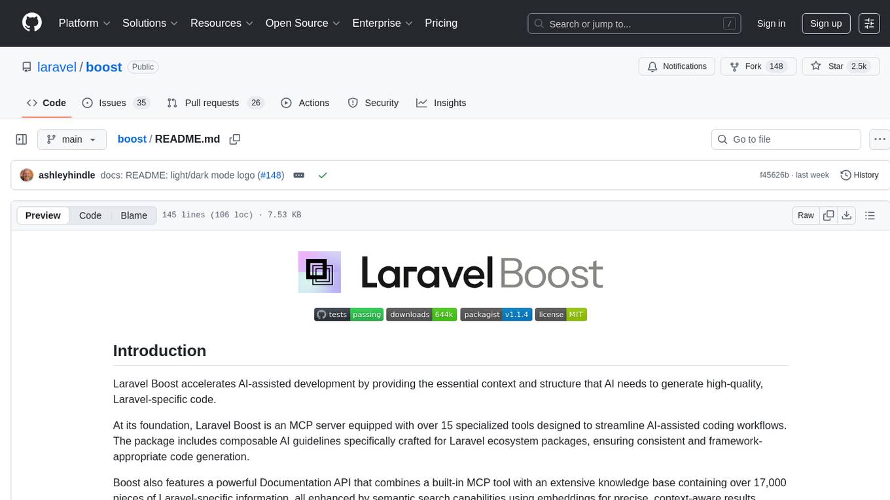Image resolution: width=890 pixels, height=500 pixels.
Task: Click the Stars count 2.5k
Action: tap(859, 66)
